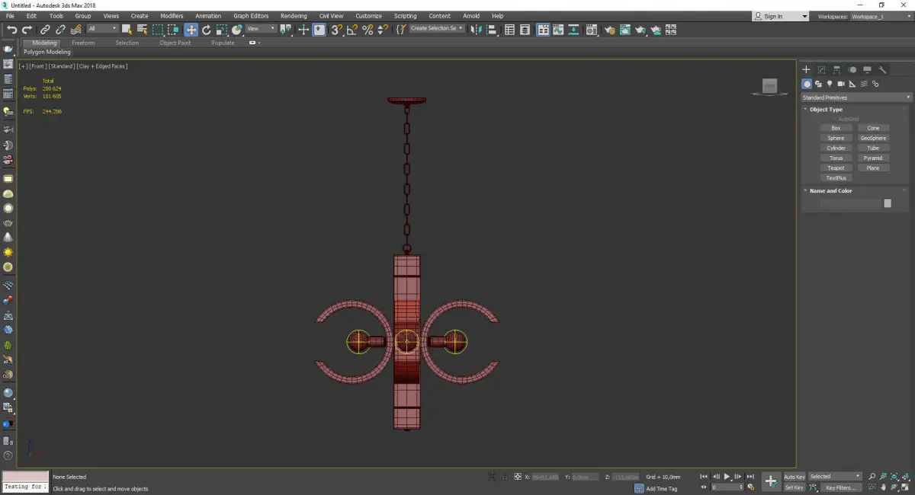Click the Mirror tool icon

click(477, 30)
